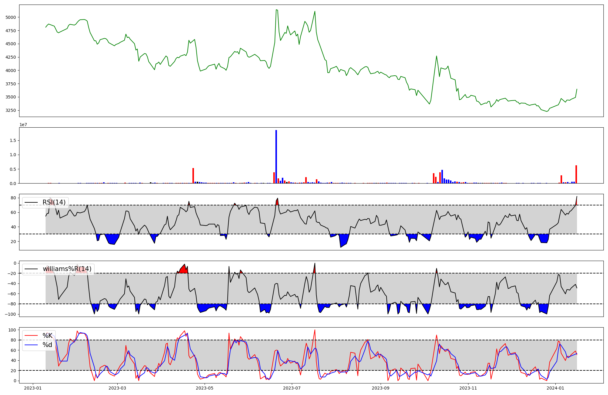
Task: Click the highest peak of the green price line
Action: pyautogui.click(x=276, y=10)
